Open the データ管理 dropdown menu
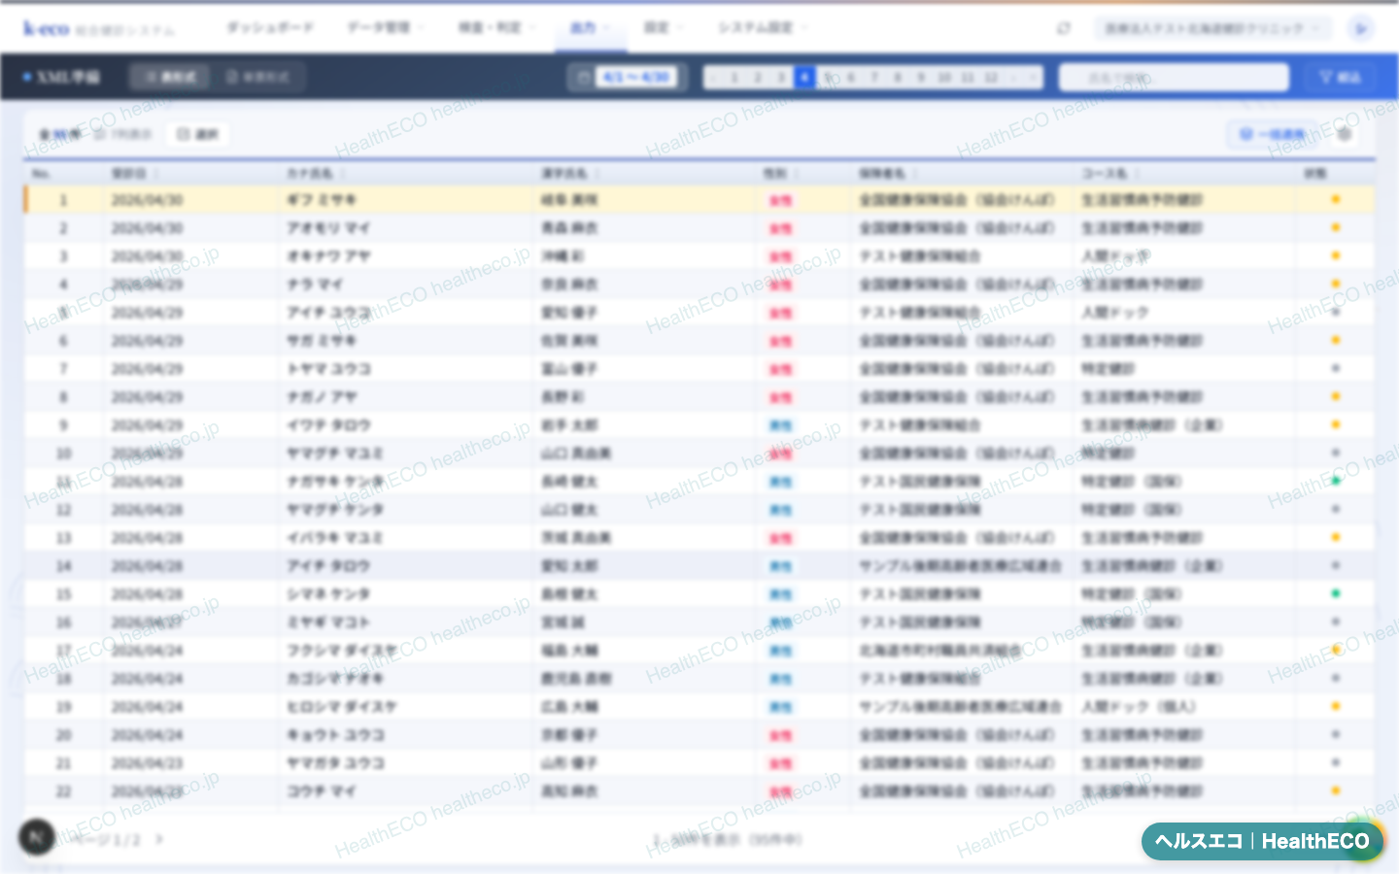Viewport: 1399px width, 874px height. click(x=386, y=27)
